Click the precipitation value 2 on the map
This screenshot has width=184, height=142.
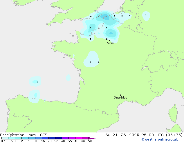99,17
